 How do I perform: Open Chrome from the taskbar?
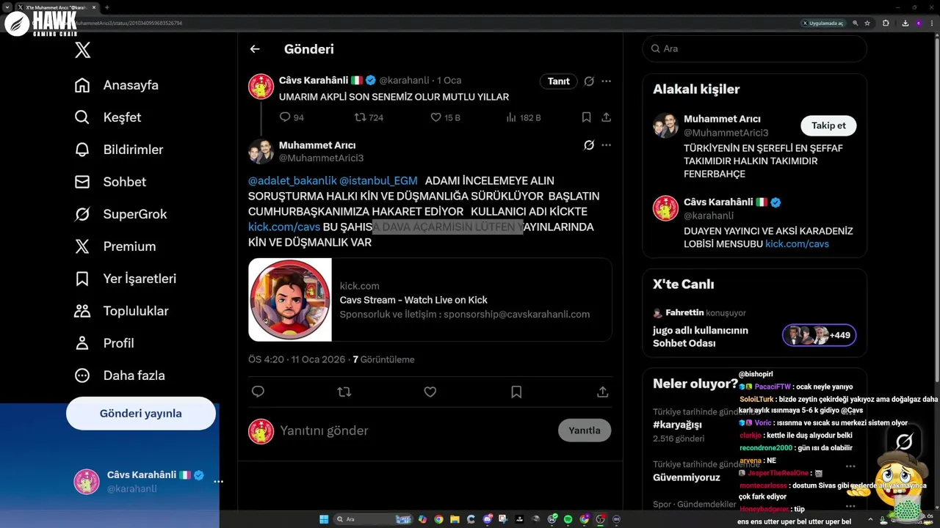438,519
